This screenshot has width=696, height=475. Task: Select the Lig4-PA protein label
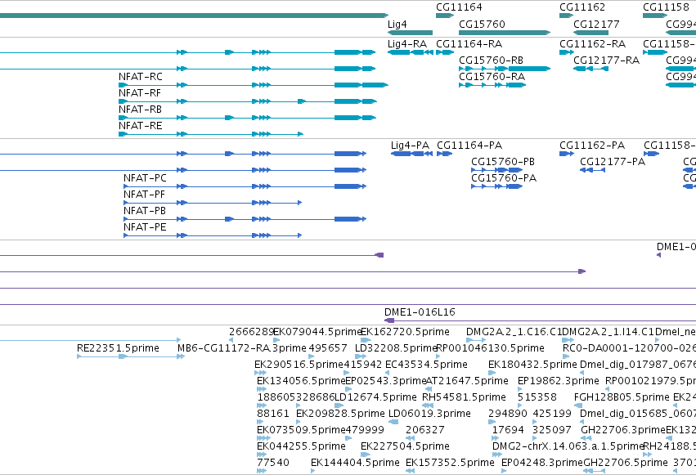tap(410, 146)
